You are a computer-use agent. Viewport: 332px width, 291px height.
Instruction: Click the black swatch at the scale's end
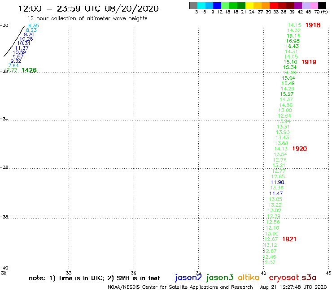[322, 5]
